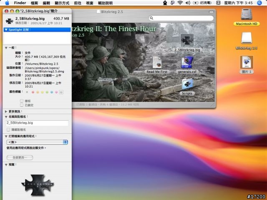Open the 輔助說明 menu
Image resolution: width=267 pixels, height=200 pixels.
(x=105, y=3)
